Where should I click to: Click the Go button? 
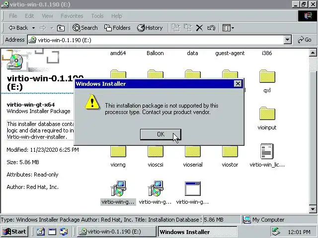pos(305,40)
